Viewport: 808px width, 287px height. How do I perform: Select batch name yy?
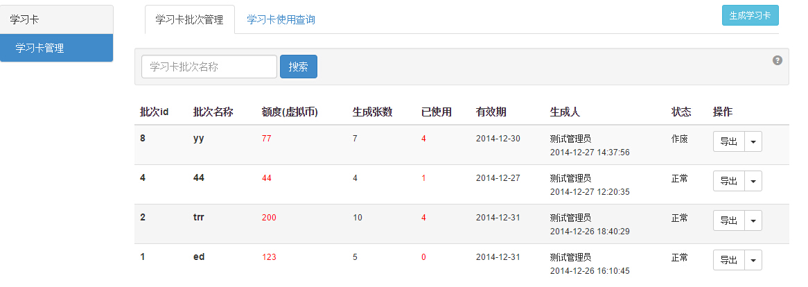198,139
